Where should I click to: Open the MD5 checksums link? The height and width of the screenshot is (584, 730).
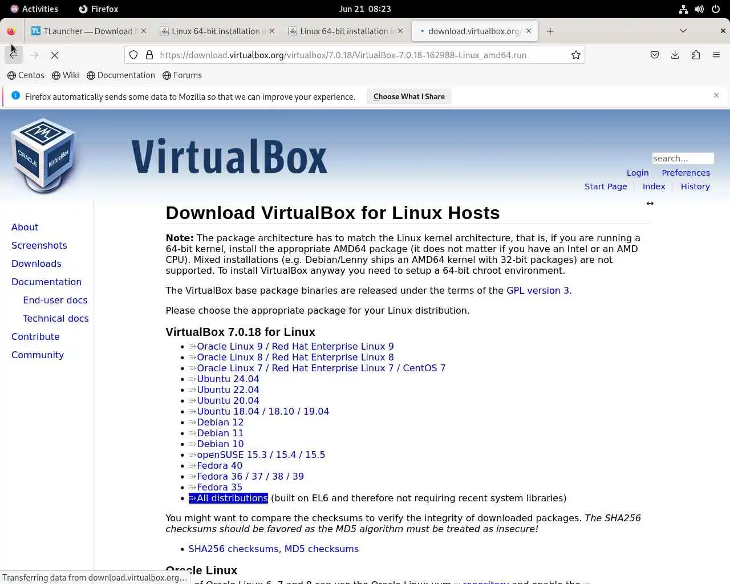click(322, 549)
